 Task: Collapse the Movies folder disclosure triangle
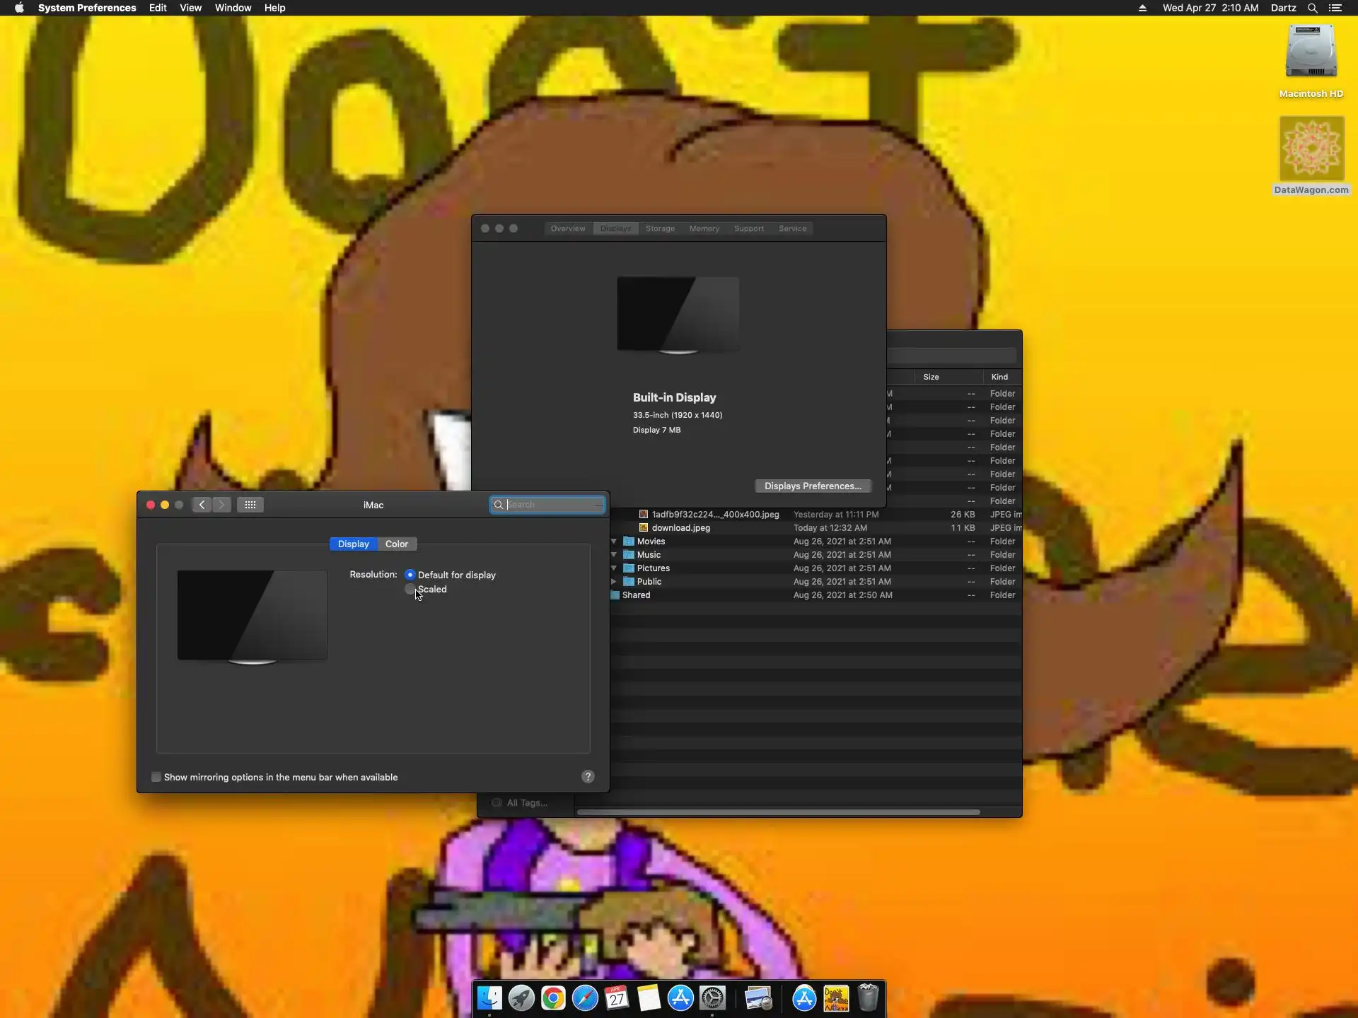point(614,542)
